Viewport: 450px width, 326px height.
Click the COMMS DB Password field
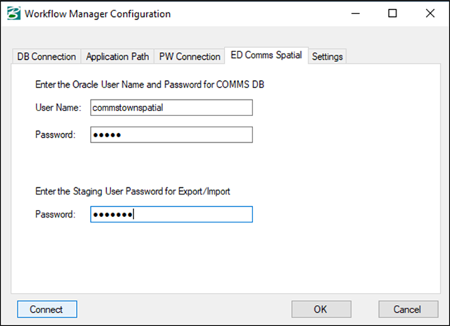(x=172, y=134)
